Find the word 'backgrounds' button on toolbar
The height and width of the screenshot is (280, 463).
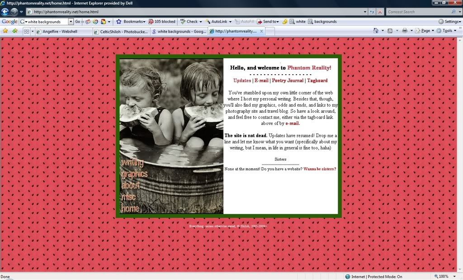(x=322, y=22)
